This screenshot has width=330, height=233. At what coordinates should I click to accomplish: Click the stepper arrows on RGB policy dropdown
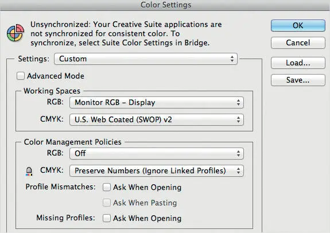pyautogui.click(x=238, y=153)
